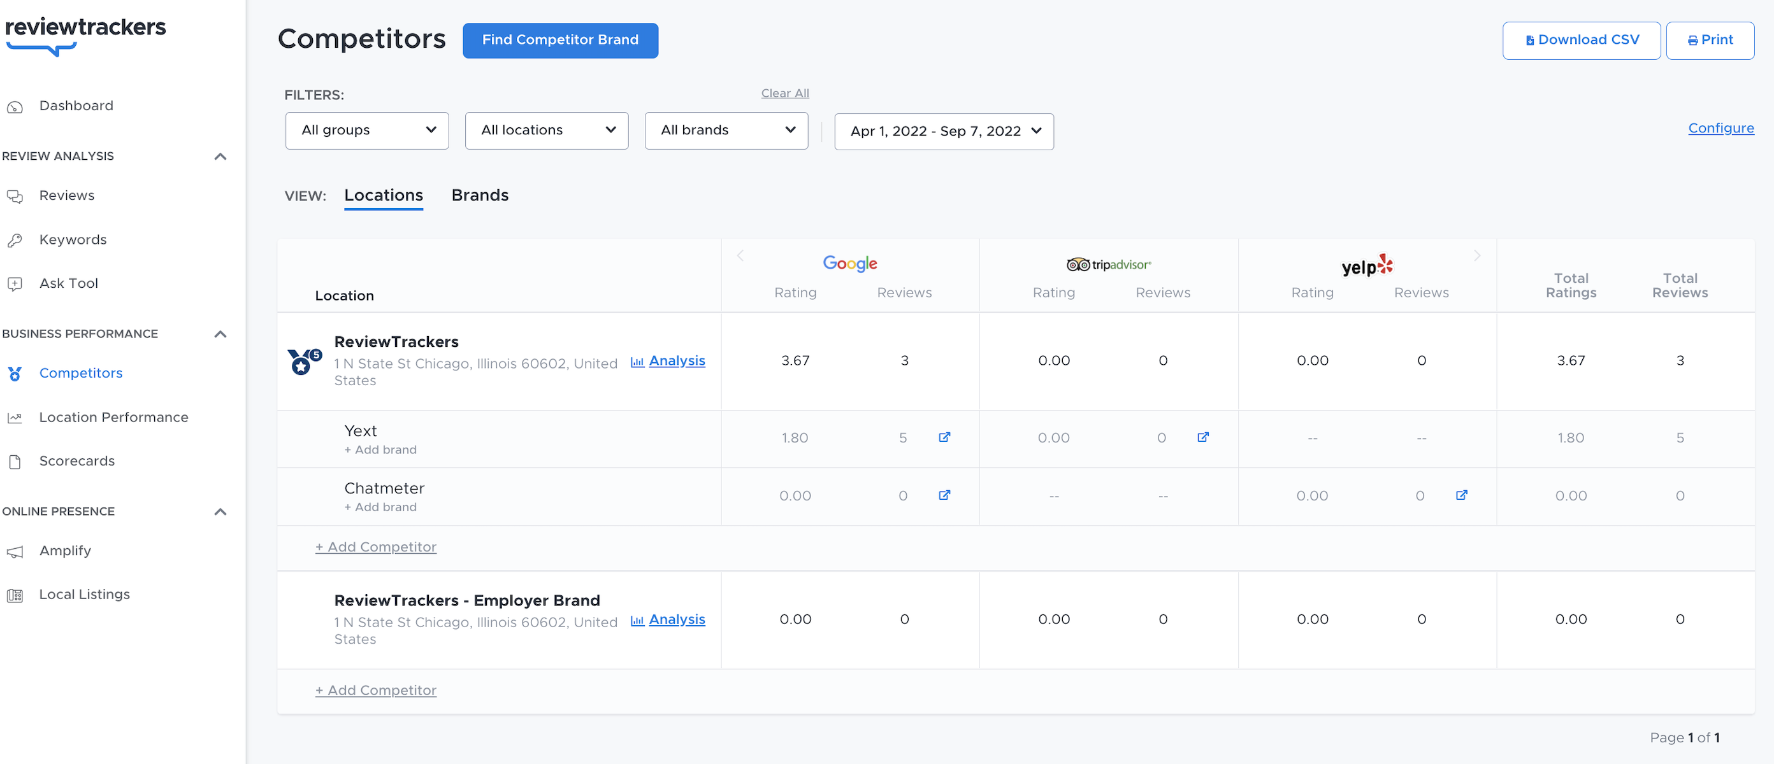Screen dimensions: 1774x764
Task: Open the external link for Yext Google reviews
Action: (945, 437)
